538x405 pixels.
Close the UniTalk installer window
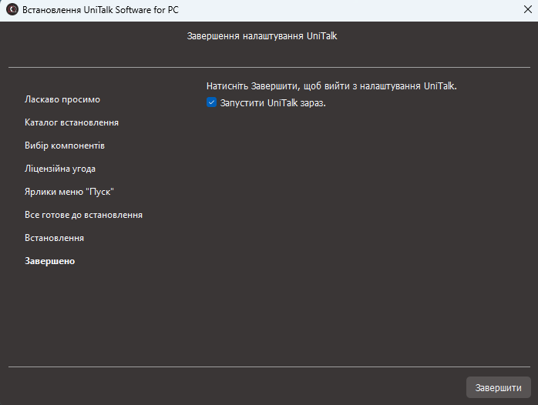(x=526, y=10)
